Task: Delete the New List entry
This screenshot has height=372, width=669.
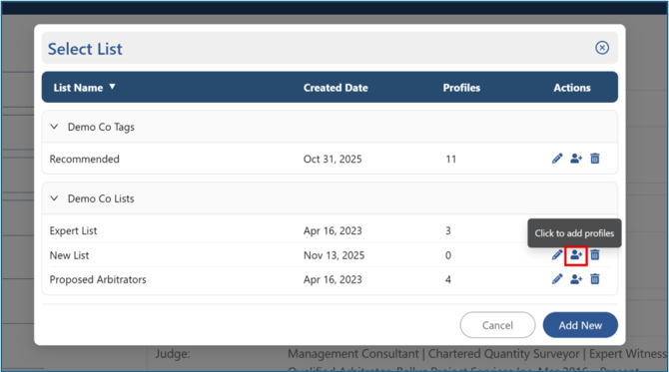Action: pyautogui.click(x=595, y=255)
